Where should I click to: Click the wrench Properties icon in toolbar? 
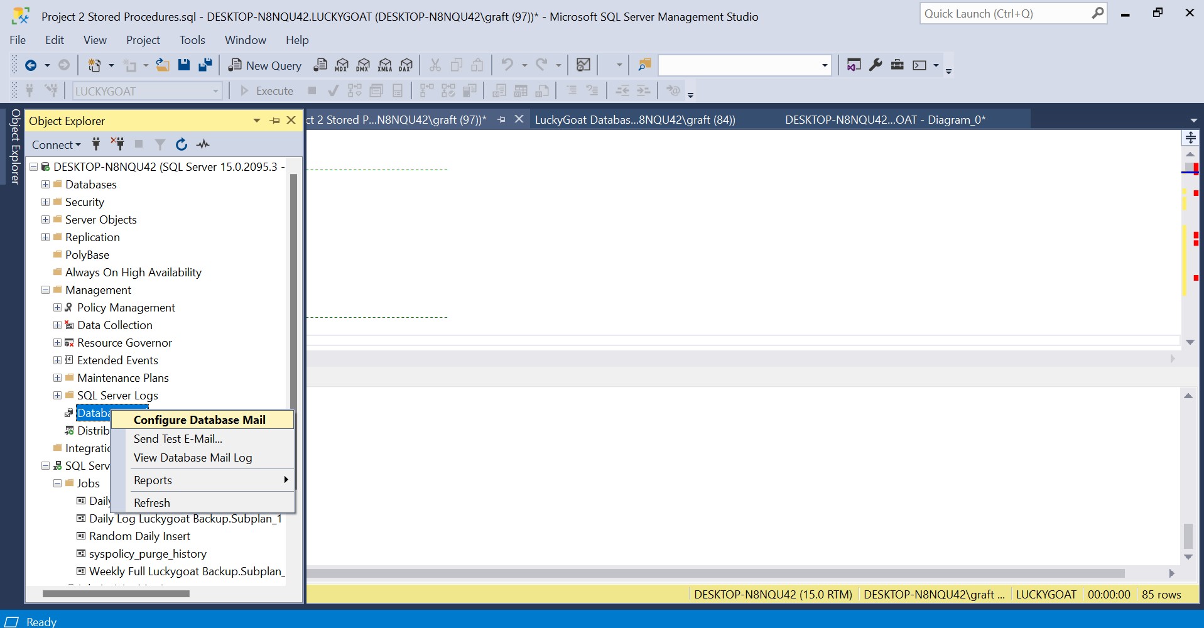(x=876, y=65)
